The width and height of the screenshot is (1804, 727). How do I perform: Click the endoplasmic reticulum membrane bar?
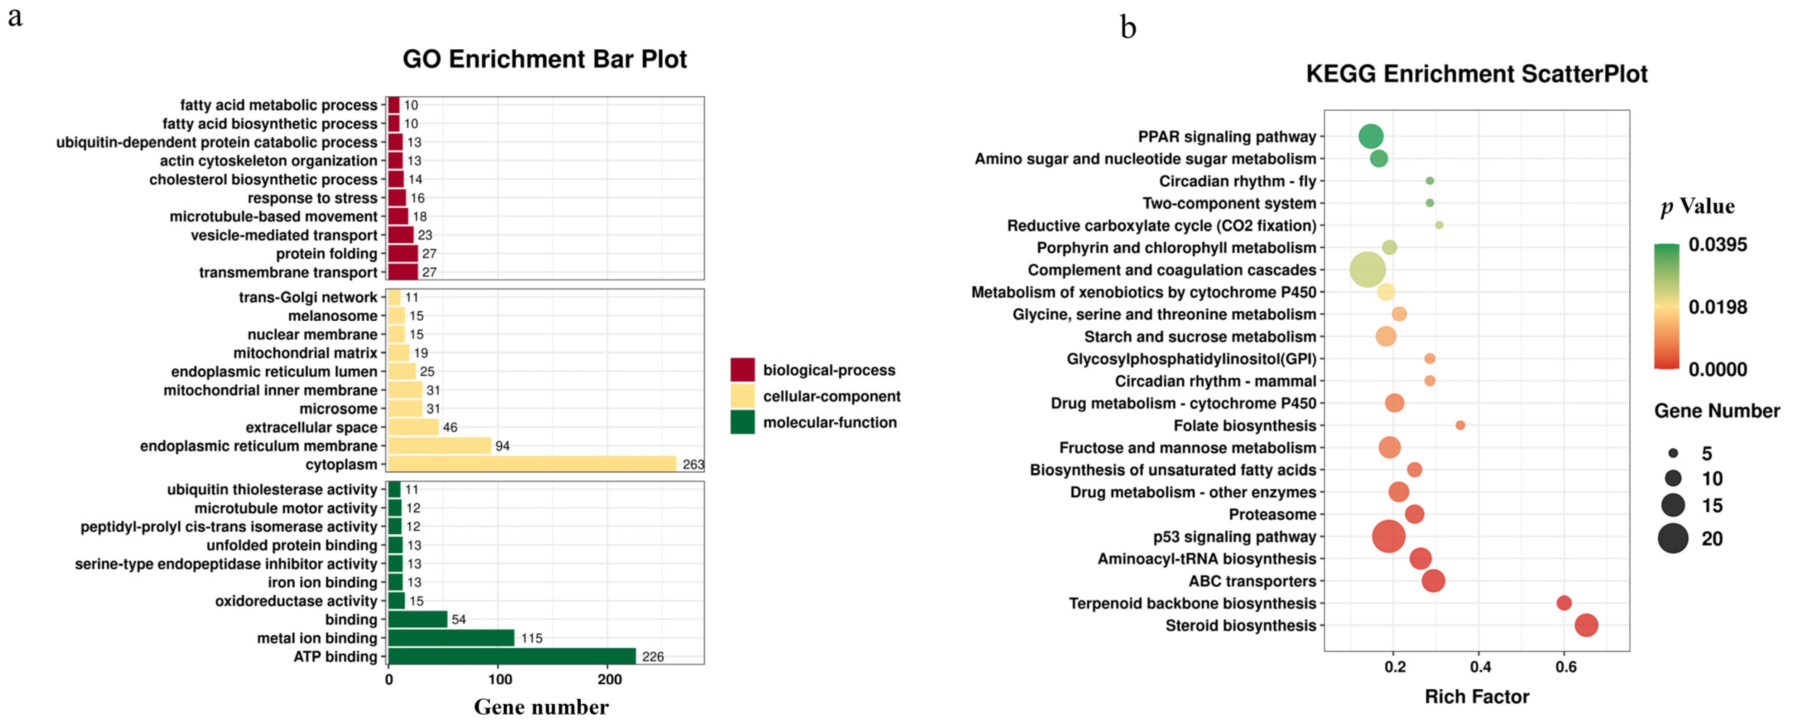(x=439, y=446)
